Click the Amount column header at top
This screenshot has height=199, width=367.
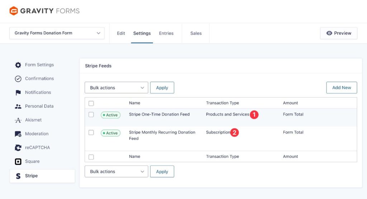(x=290, y=103)
